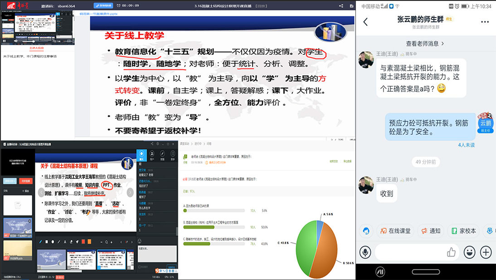Tap the microphone voice input icon
This screenshot has height=280, width=496.
365,252
